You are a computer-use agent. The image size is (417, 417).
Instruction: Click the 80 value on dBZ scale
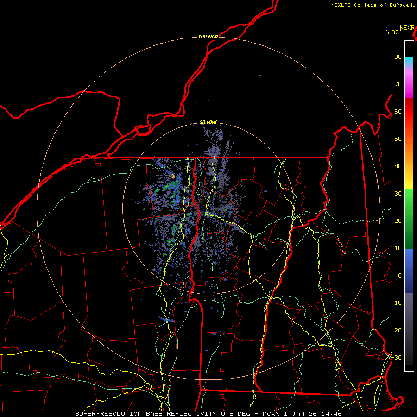pyautogui.click(x=398, y=57)
